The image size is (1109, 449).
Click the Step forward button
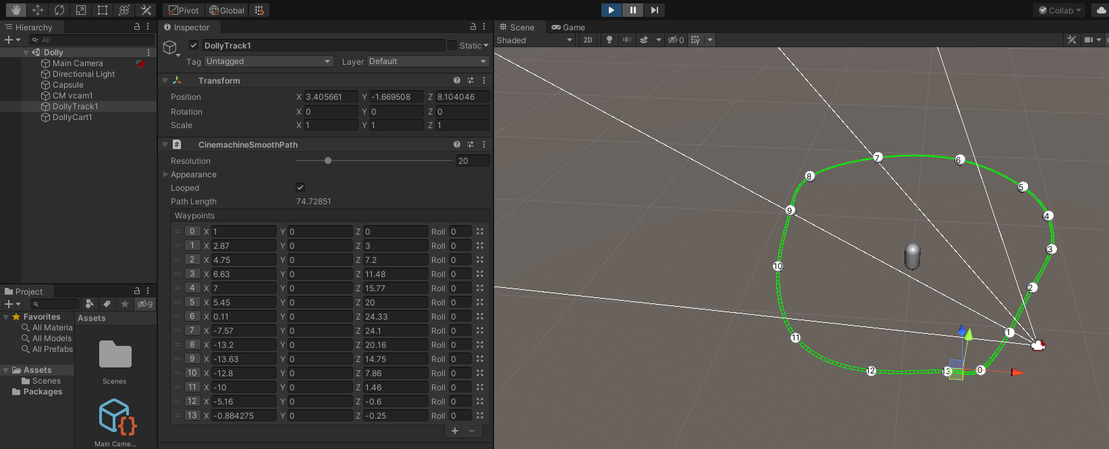pos(654,10)
